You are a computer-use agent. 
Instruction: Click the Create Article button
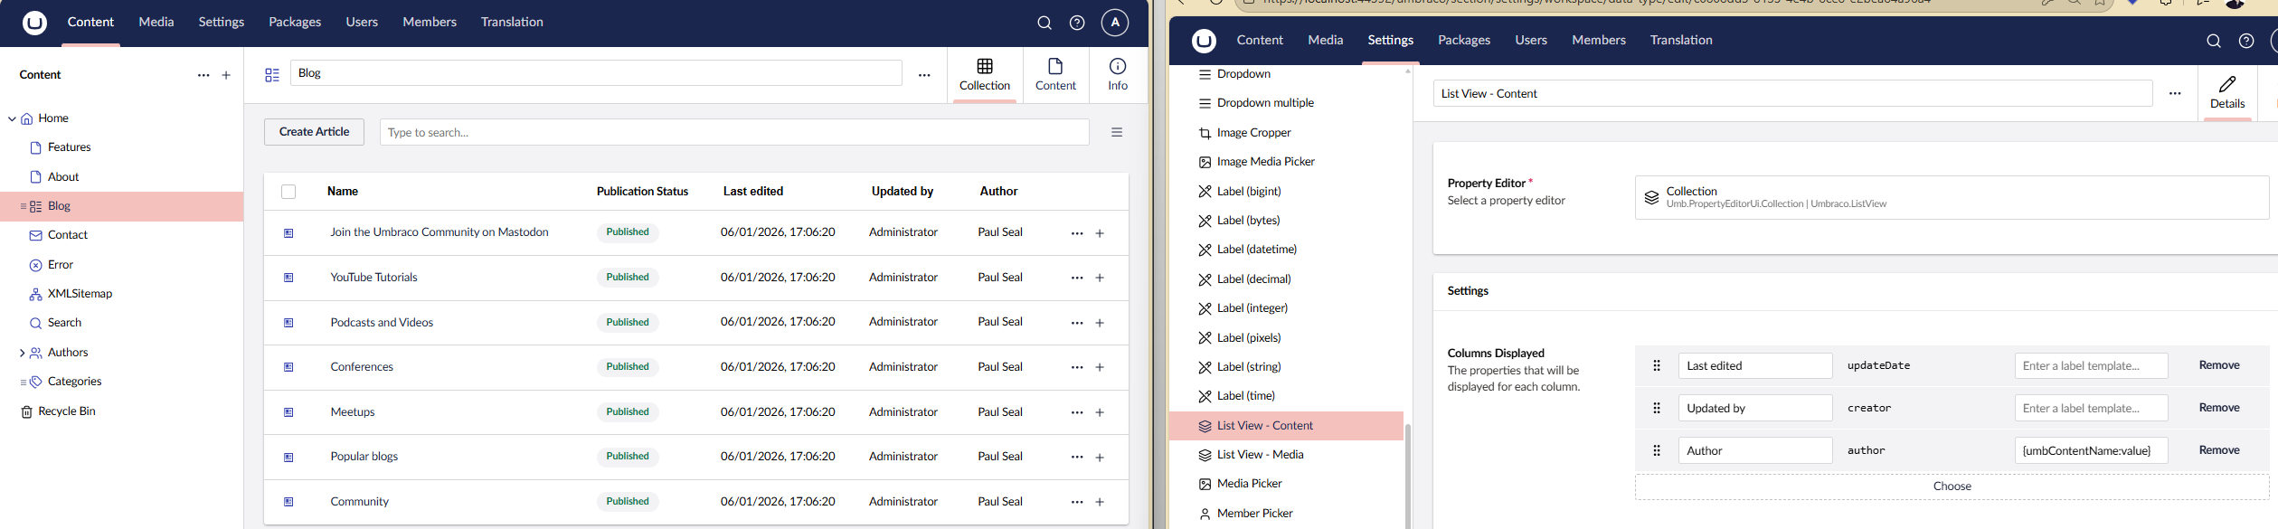(x=314, y=132)
